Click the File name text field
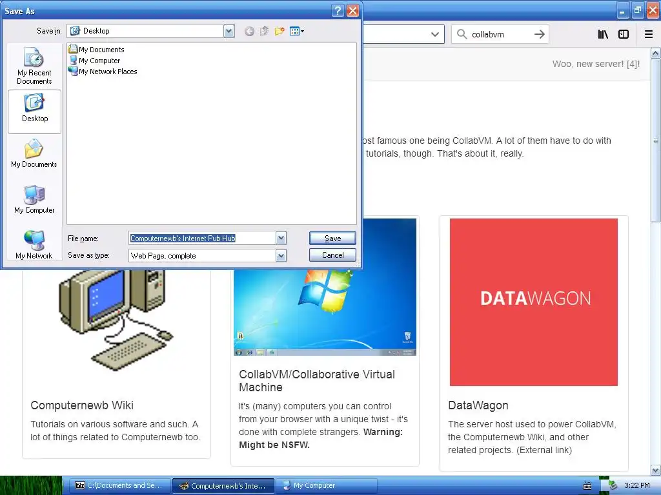Screen dimensions: 661x495 pos(202,238)
